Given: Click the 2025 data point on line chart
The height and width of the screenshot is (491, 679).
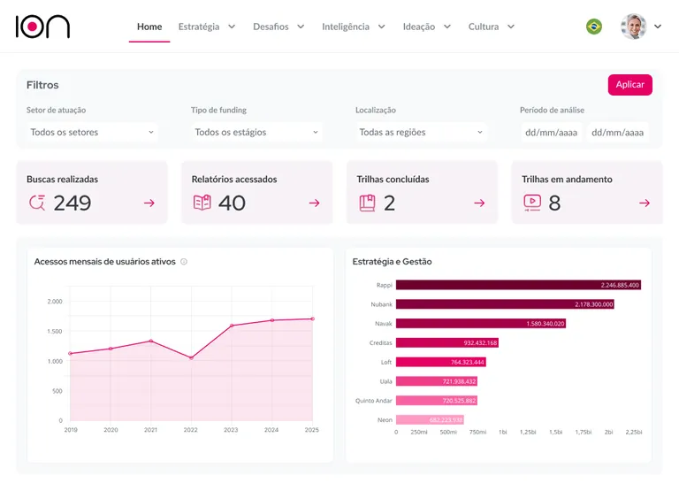Looking at the screenshot, I should (x=313, y=319).
